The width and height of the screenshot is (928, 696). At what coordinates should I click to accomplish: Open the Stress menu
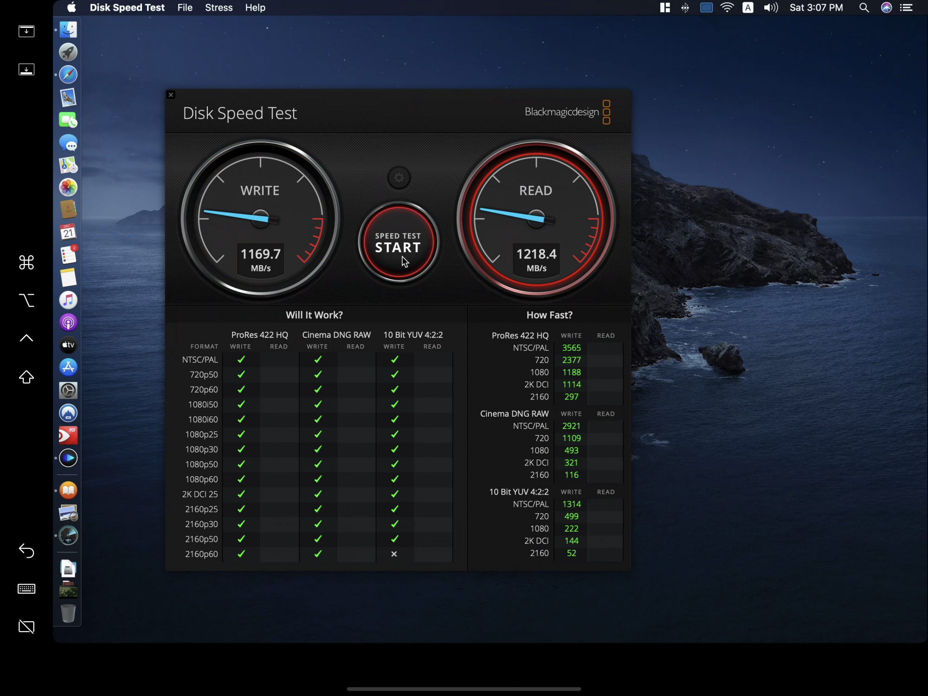tap(219, 7)
